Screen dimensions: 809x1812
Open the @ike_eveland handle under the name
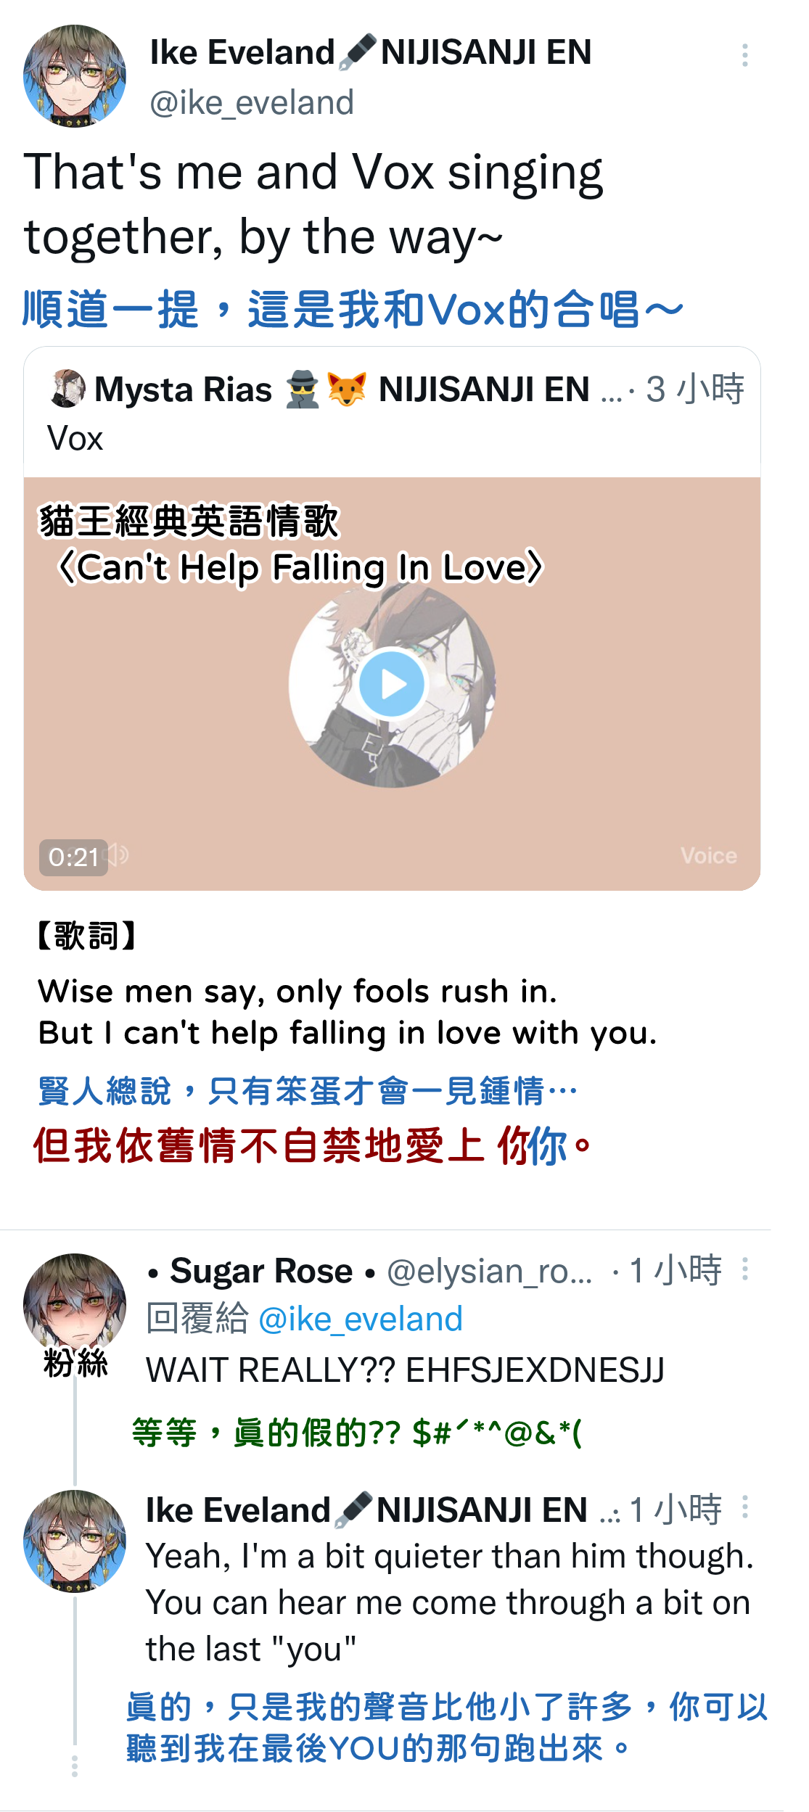[252, 102]
